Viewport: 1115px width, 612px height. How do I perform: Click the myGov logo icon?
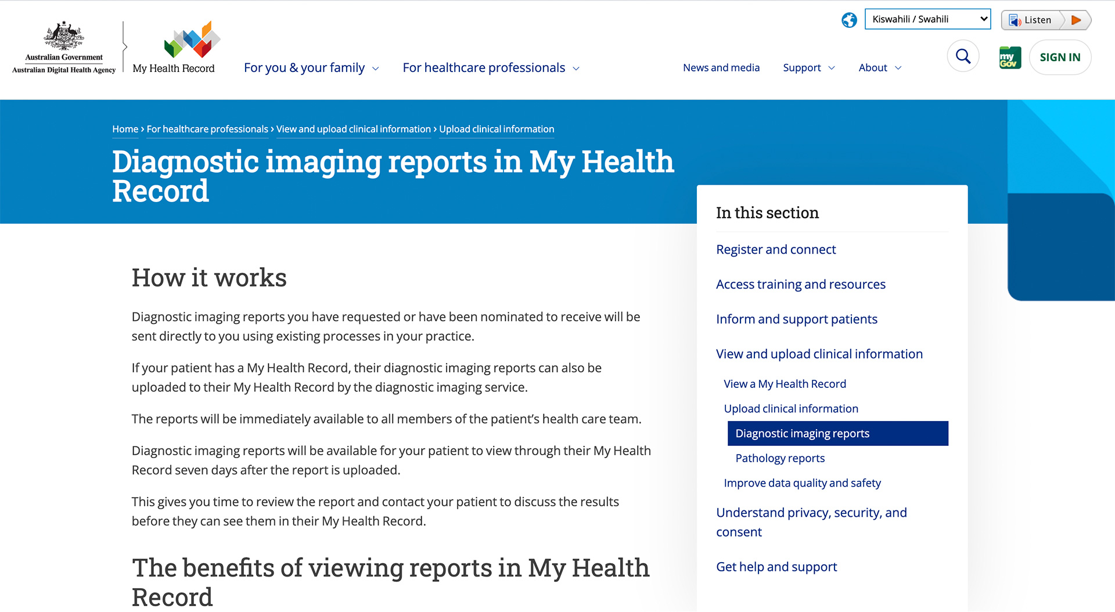tap(1010, 57)
